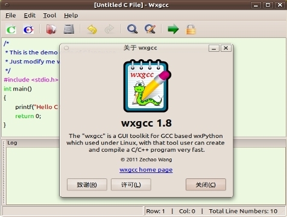This screenshot has width=287, height=217.
Task: Open find with magnifier icon
Action: [132, 29]
